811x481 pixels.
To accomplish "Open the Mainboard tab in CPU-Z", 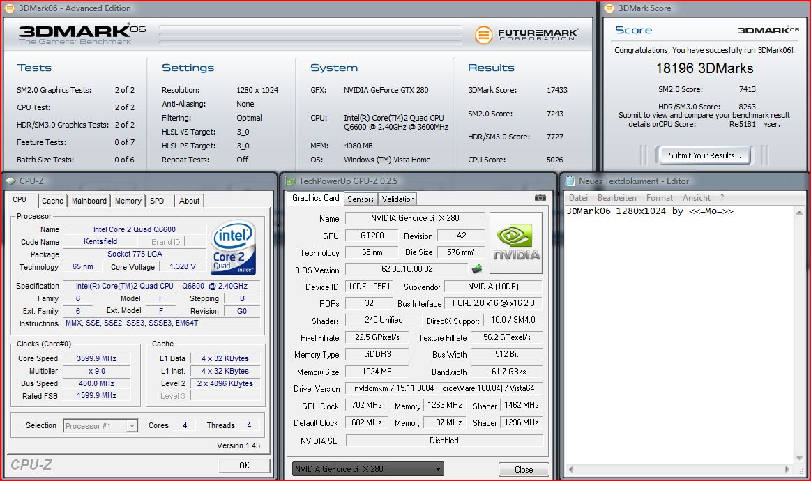I will 89,201.
